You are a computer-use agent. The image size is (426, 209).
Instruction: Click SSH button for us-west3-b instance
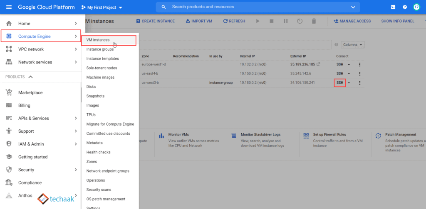(x=339, y=83)
